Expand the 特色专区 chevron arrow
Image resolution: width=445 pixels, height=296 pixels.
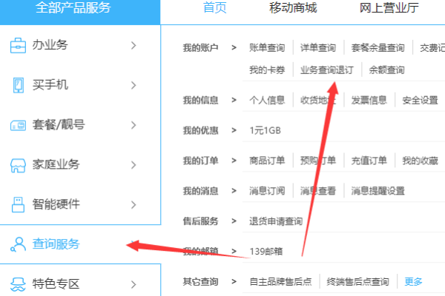[x=133, y=284]
